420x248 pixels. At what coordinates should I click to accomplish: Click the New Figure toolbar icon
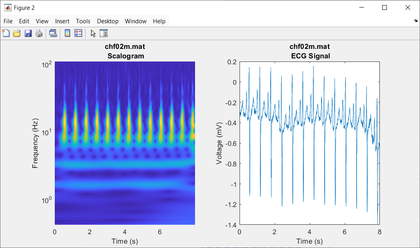[6, 33]
